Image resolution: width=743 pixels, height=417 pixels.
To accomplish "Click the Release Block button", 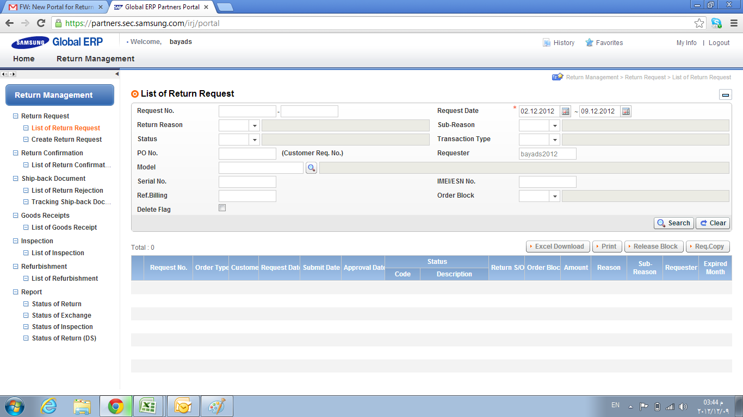I will [x=654, y=247].
